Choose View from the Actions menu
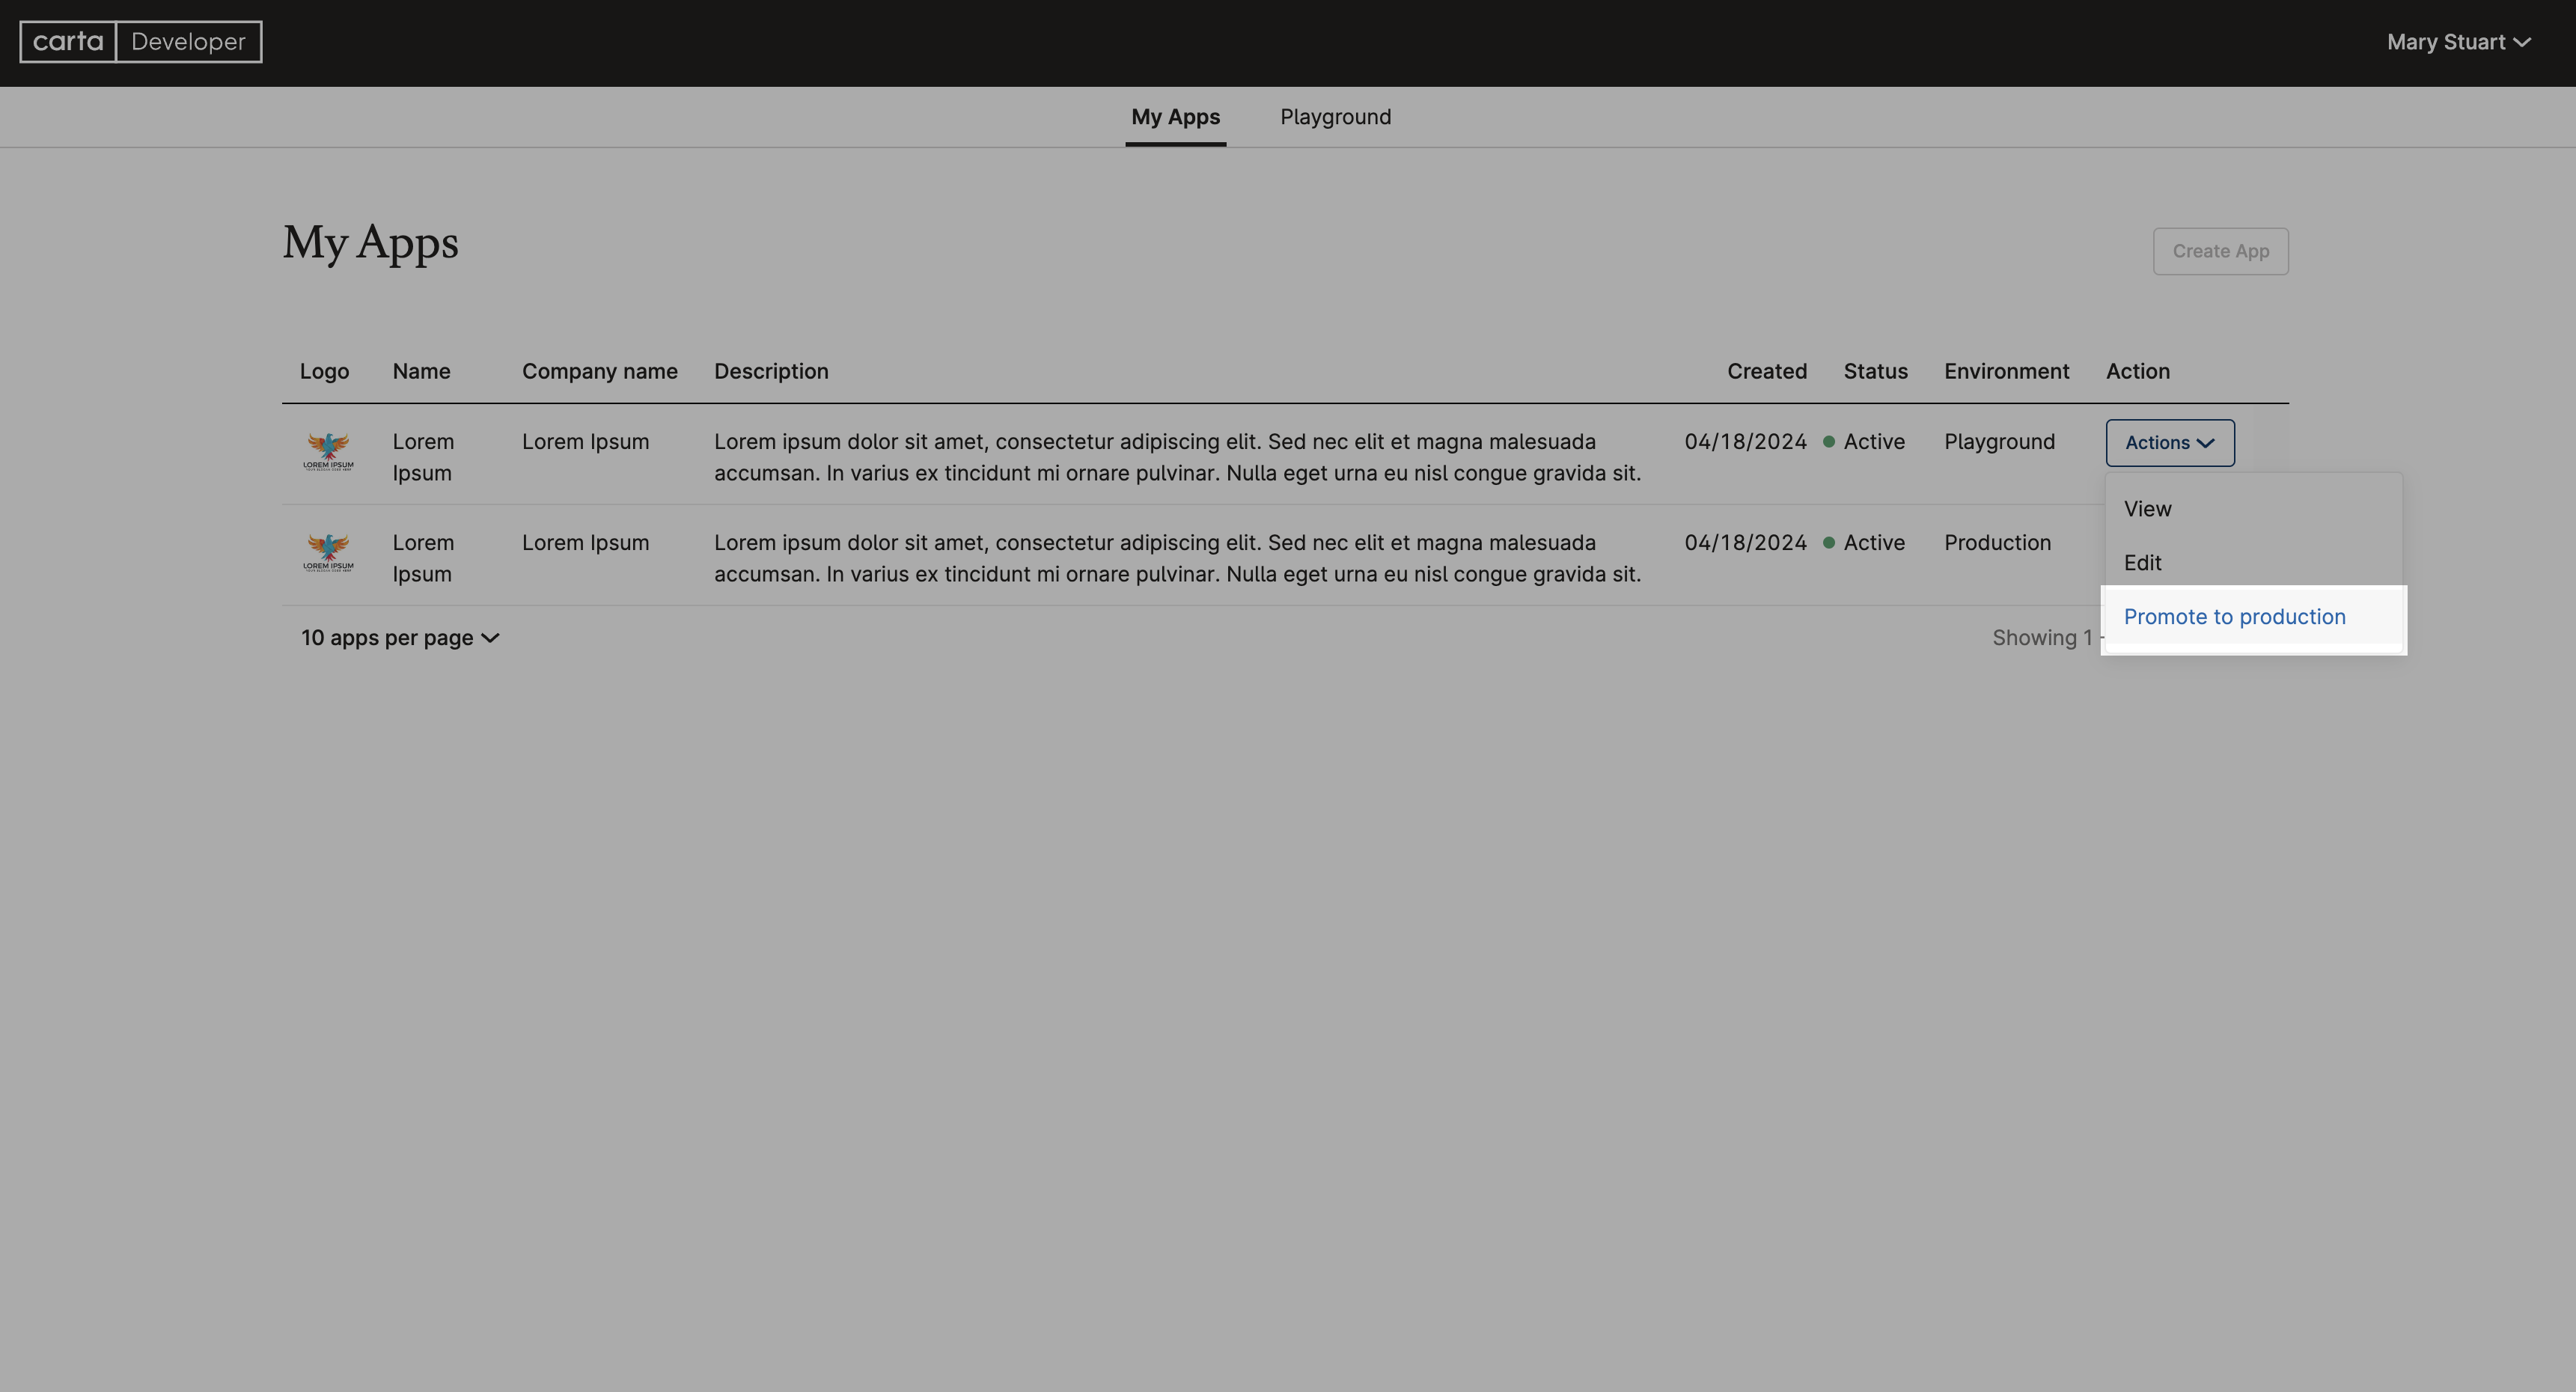This screenshot has height=1392, width=2576. (x=2147, y=509)
